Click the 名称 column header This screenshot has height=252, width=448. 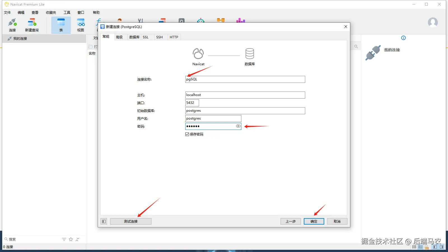pos(92,53)
